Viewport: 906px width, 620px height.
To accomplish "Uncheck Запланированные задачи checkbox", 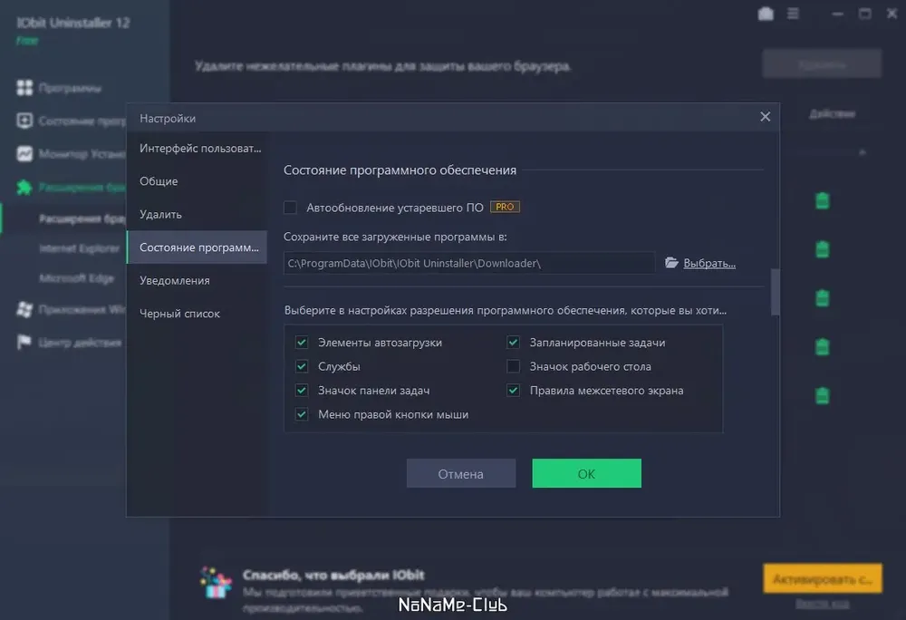I will (513, 342).
